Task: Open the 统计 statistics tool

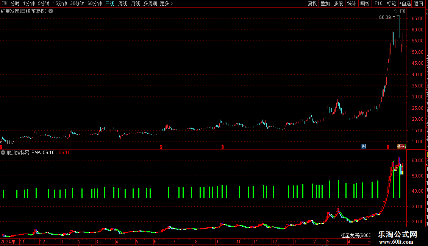Action: 351,3
